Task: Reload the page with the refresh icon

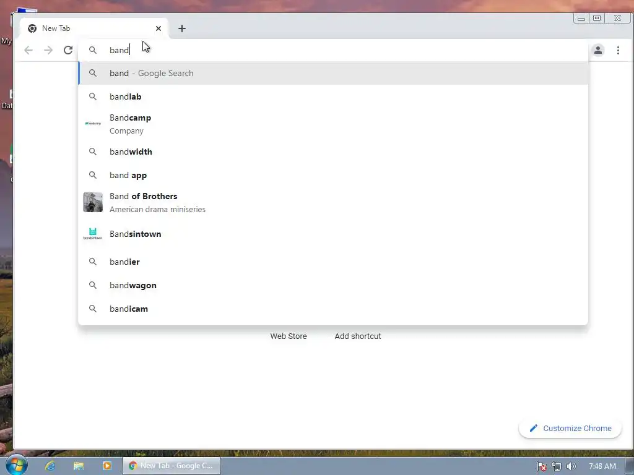Action: (68, 50)
